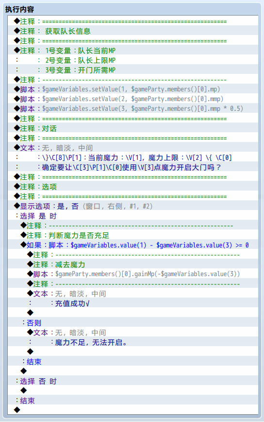Select the comment line 选项

tap(133, 187)
